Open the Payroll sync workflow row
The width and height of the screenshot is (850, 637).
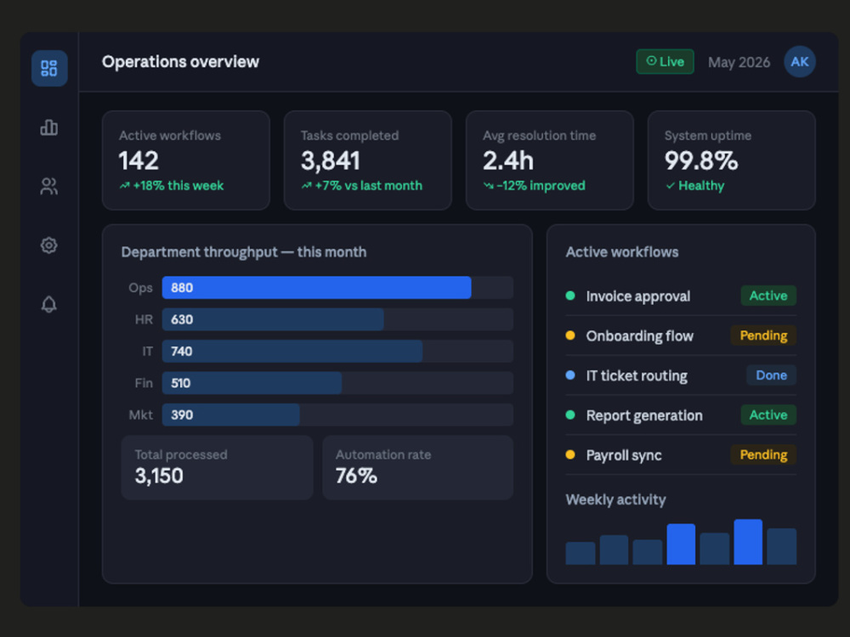point(681,455)
